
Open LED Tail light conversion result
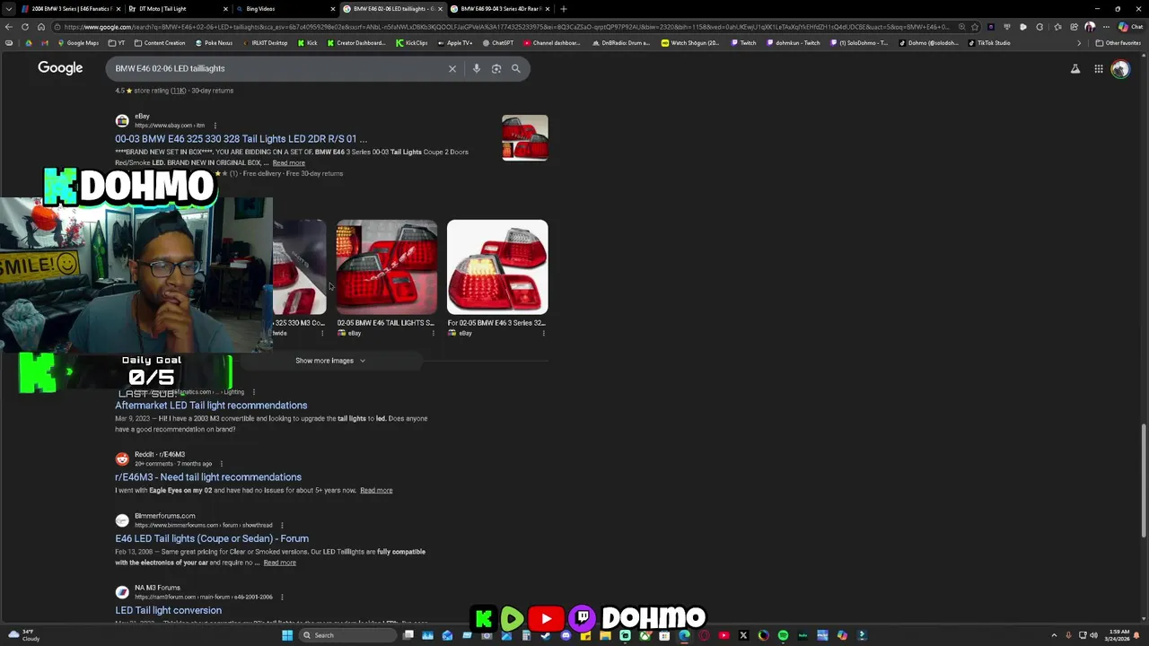click(168, 610)
